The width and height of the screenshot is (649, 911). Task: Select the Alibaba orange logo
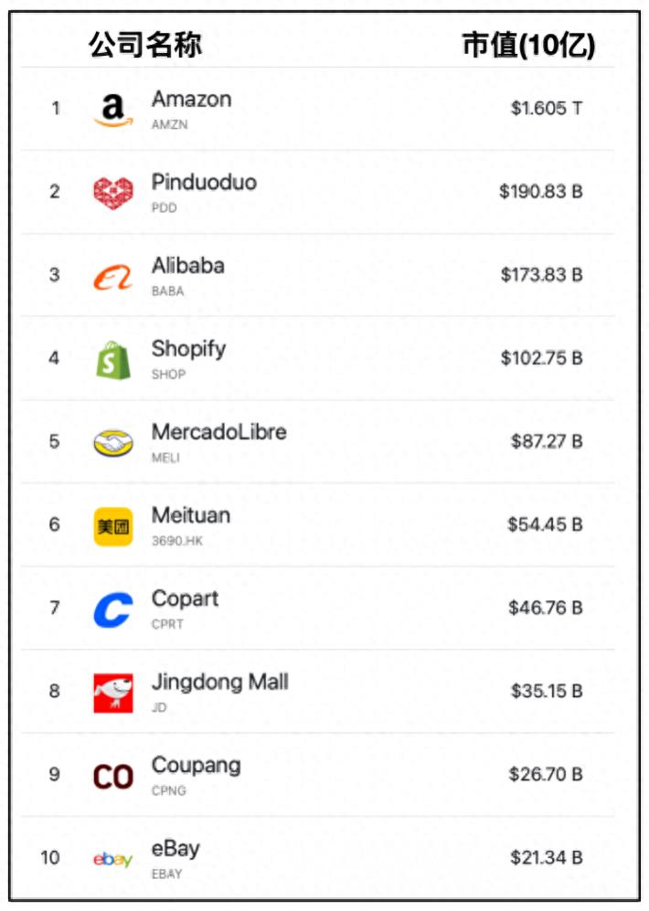(112, 276)
